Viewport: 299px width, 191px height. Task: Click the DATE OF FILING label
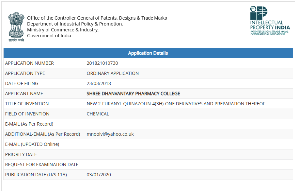click(22, 83)
